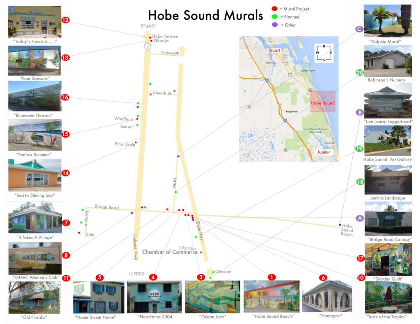Select the green number 18 marker
Screen dimensions: 420x324
click(x=359, y=181)
